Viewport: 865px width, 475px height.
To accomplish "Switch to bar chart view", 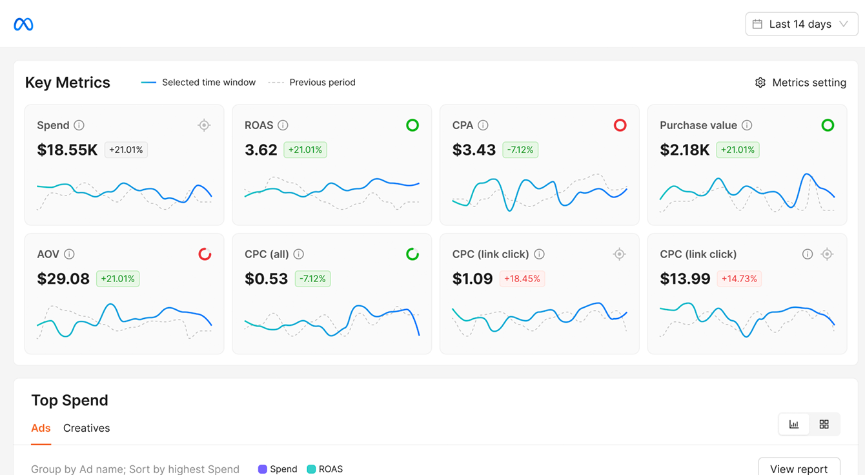I will point(794,424).
